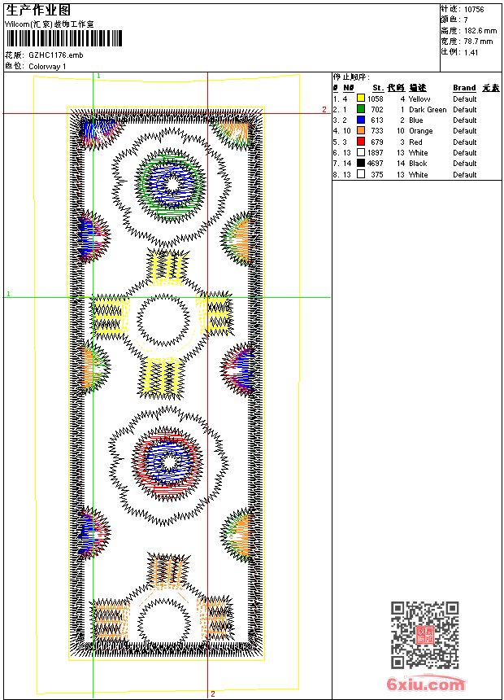Click the 'Brand' column header
The height and width of the screenshot is (700, 504).
pos(464,88)
